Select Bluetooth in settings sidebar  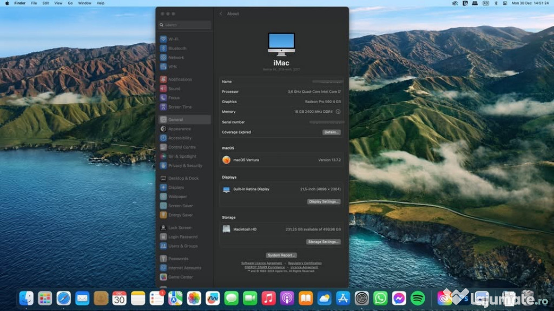tap(177, 49)
